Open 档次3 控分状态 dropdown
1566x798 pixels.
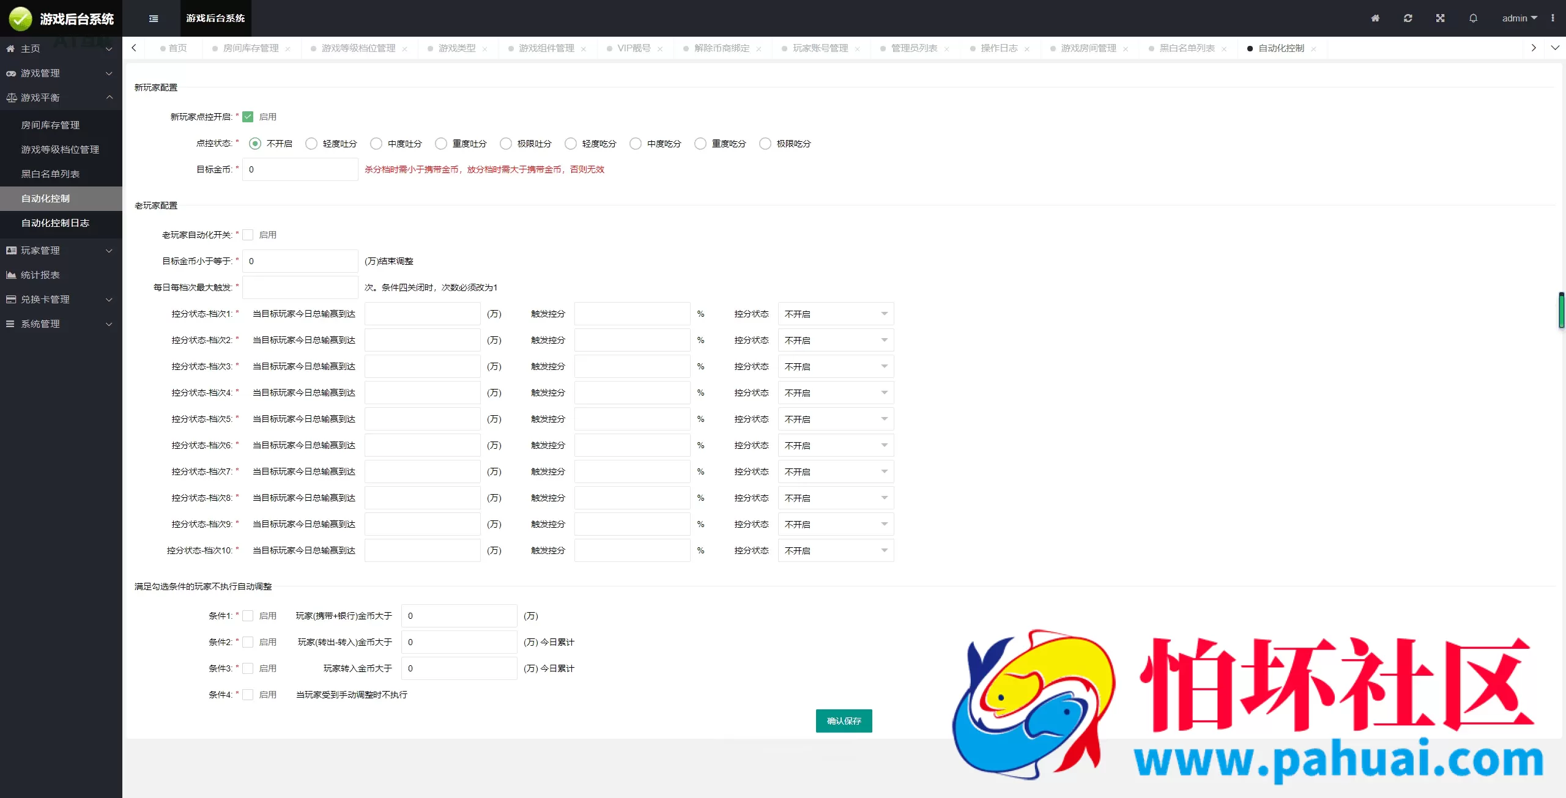click(836, 366)
